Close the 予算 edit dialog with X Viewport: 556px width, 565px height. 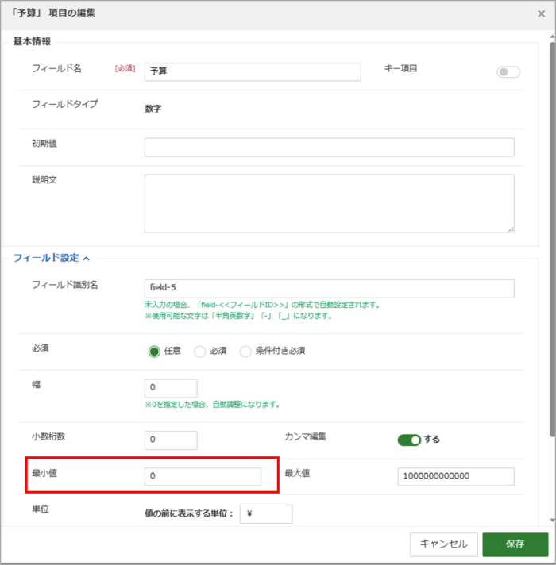(x=541, y=13)
